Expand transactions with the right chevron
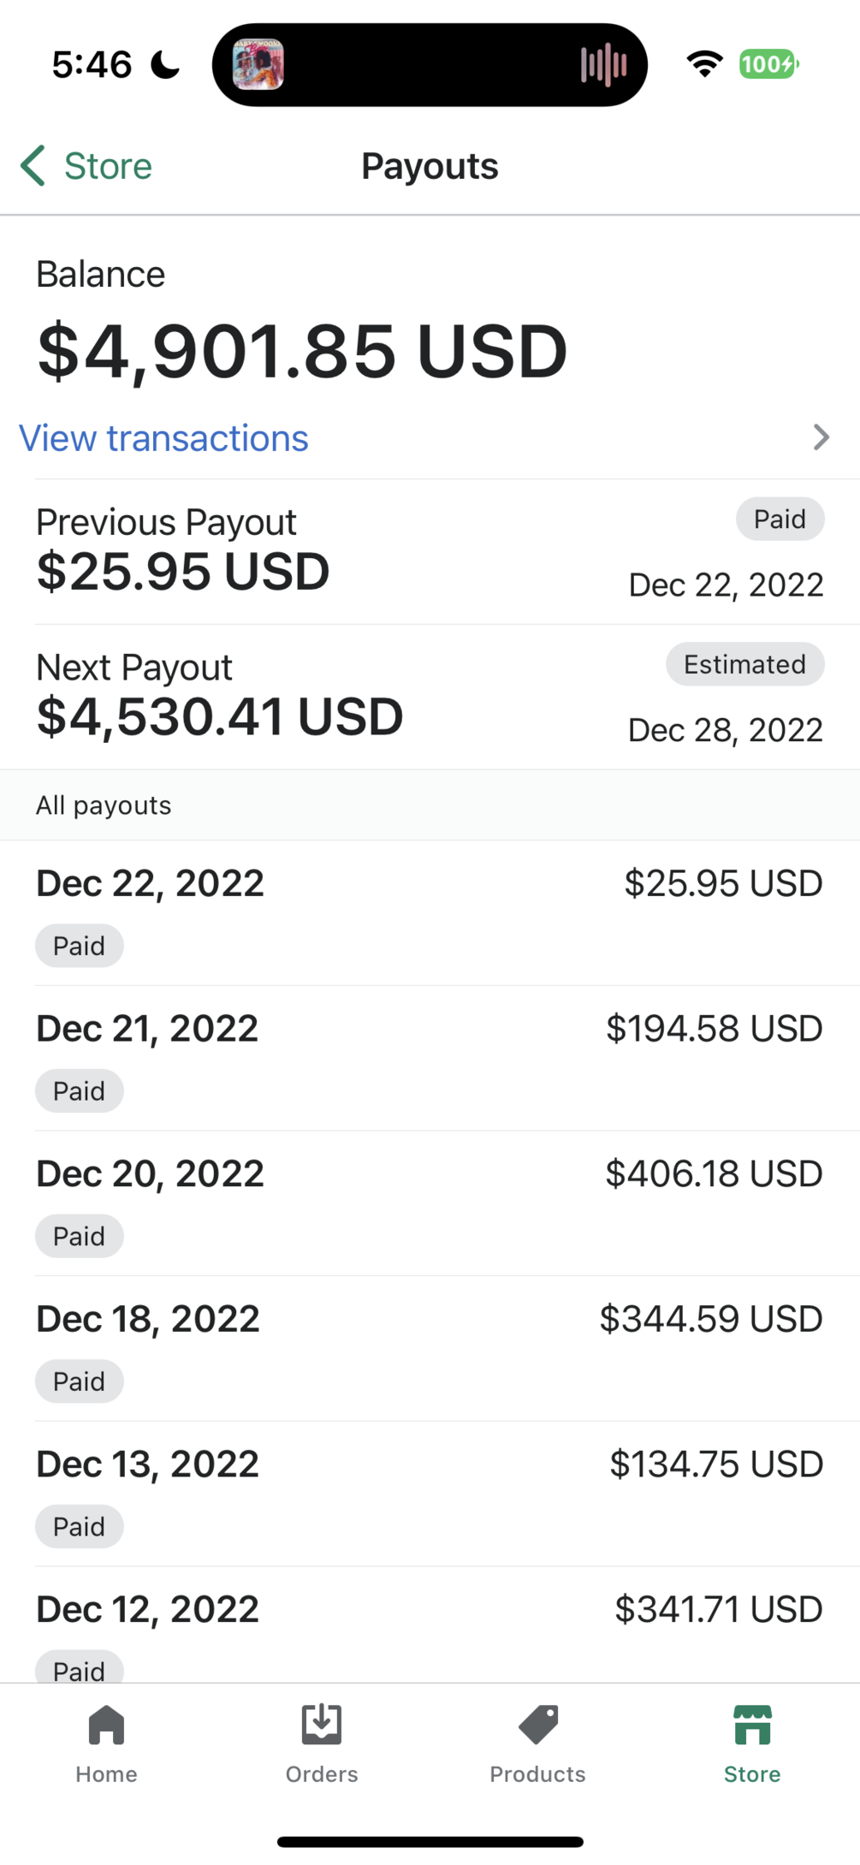The image size is (860, 1865). (821, 437)
